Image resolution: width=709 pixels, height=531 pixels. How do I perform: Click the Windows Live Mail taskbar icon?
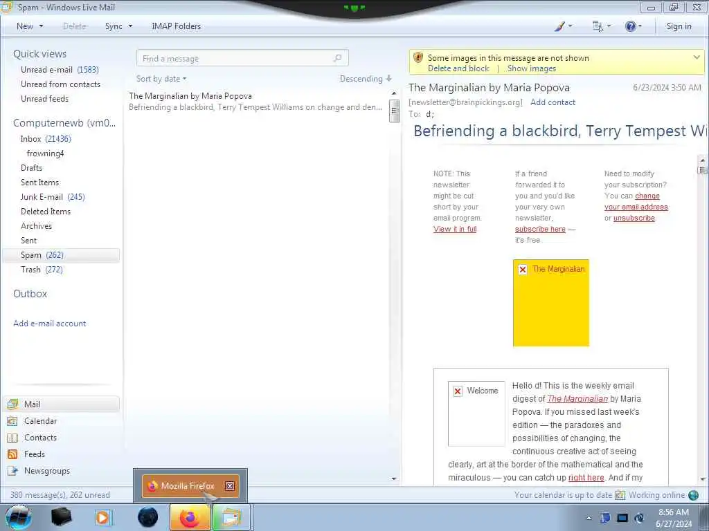[231, 517]
